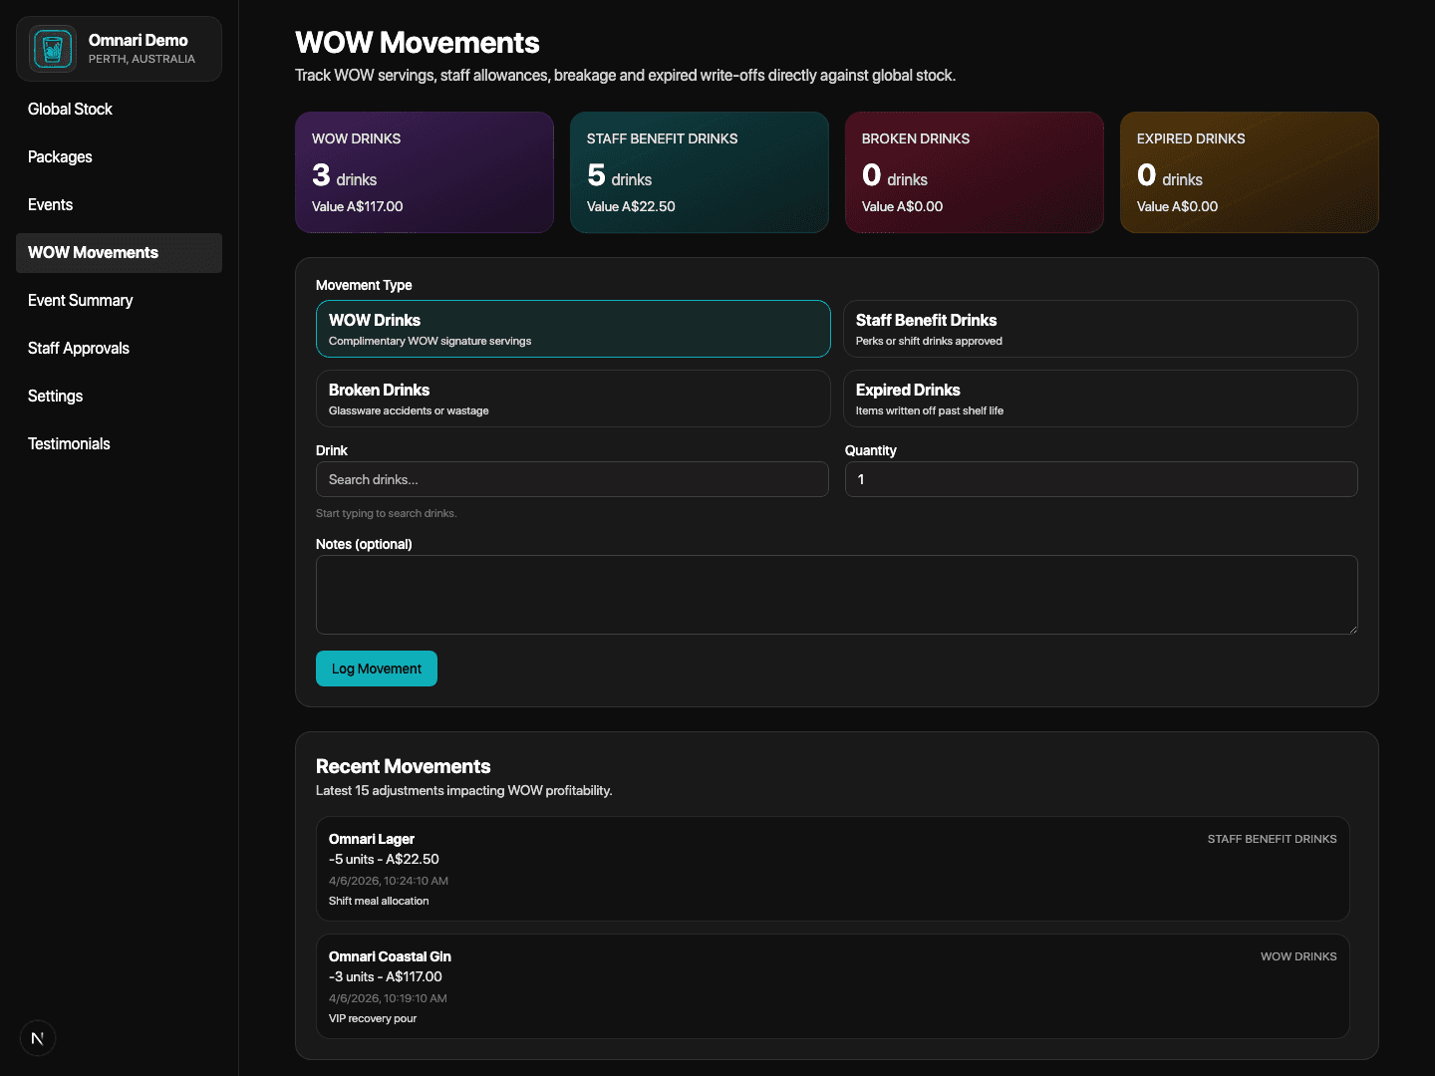Pick Expired Drinks movement type
Image resolution: width=1435 pixels, height=1076 pixels.
[1100, 399]
